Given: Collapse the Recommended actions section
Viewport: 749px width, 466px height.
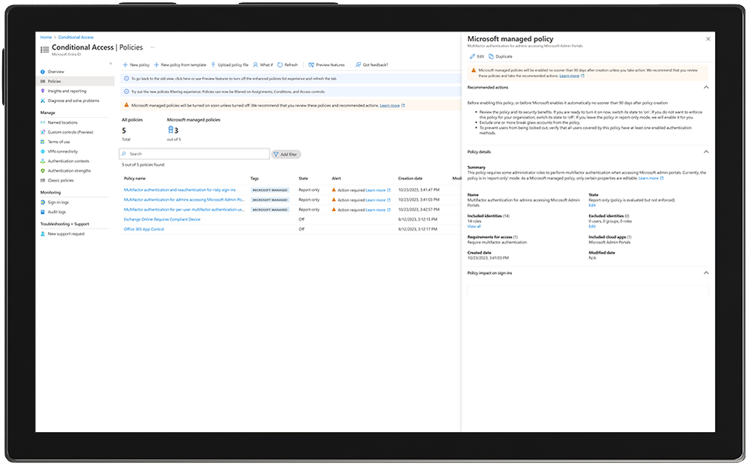Looking at the screenshot, I should 706,87.
